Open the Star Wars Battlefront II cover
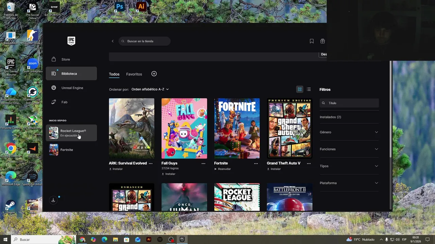The width and height of the screenshot is (435, 244). pos(290,197)
